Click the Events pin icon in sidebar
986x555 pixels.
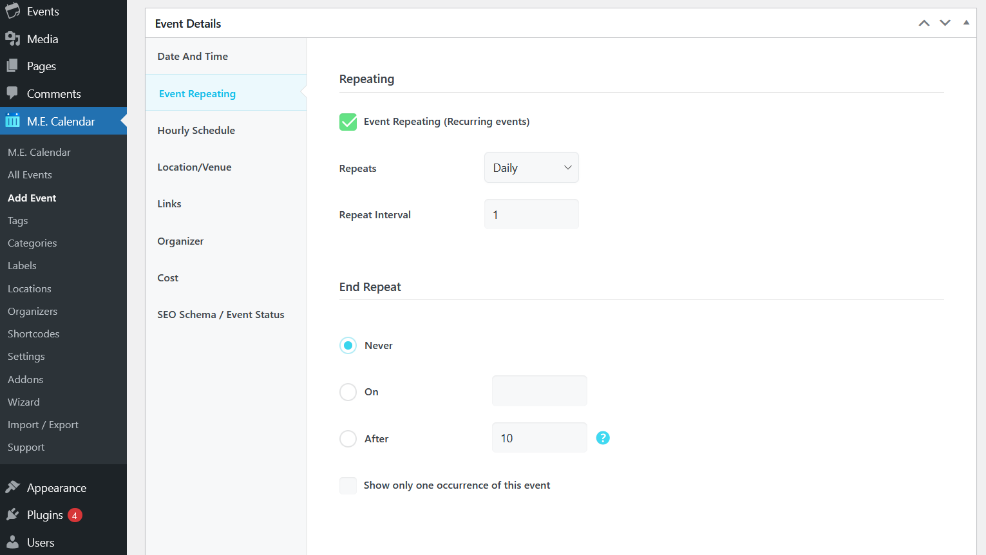point(12,11)
